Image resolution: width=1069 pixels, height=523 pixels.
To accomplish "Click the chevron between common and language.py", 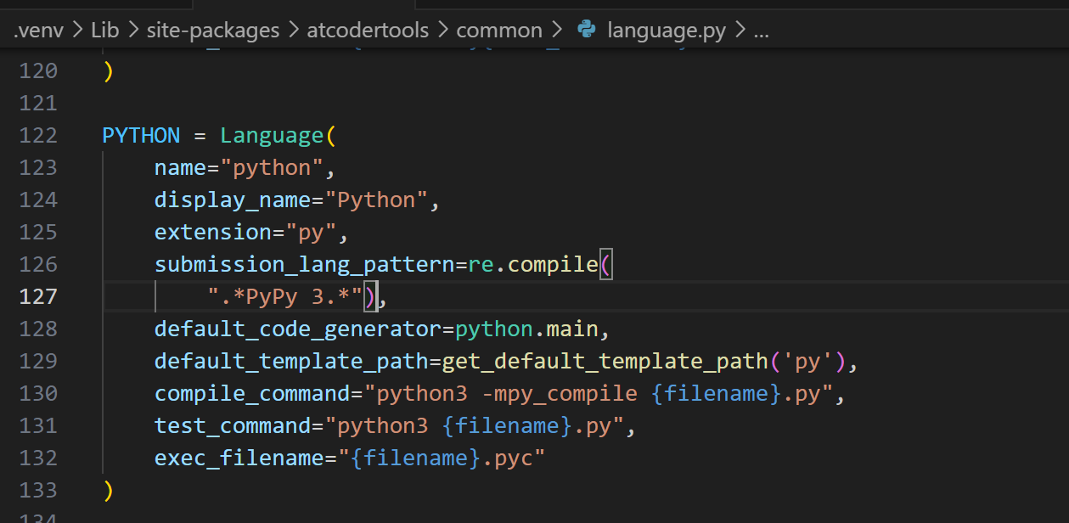I will (x=558, y=30).
